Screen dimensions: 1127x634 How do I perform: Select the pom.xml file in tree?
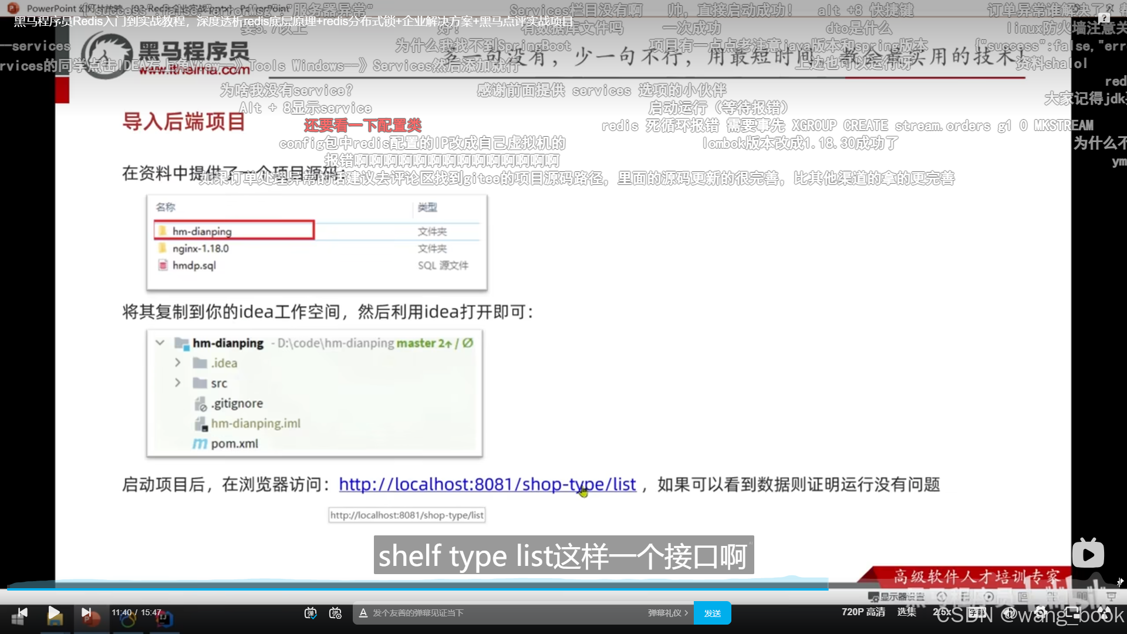pos(234,444)
